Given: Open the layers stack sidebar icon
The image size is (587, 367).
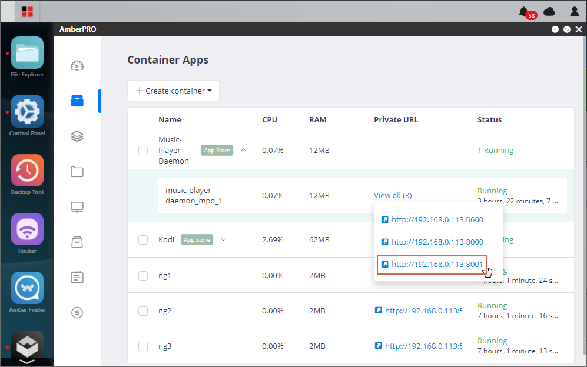Looking at the screenshot, I should click(77, 136).
